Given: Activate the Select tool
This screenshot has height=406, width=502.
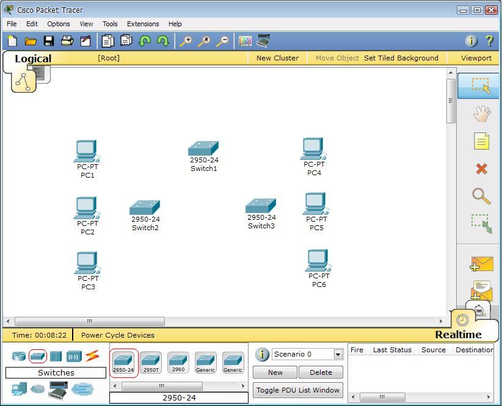Looking at the screenshot, I should pos(478,85).
